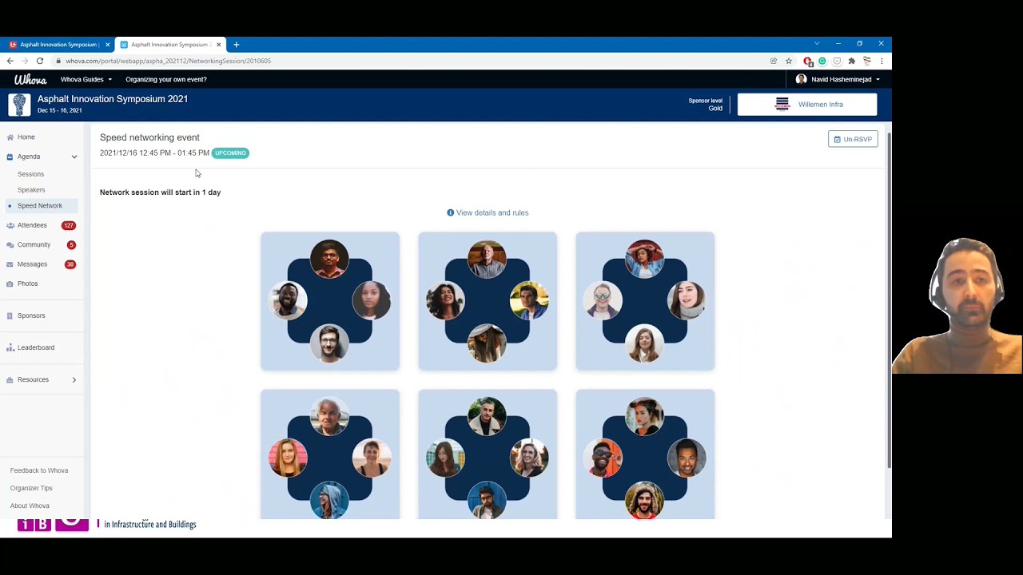Click the Network session will start text
Viewport: 1023px width, 575px height.
160,192
